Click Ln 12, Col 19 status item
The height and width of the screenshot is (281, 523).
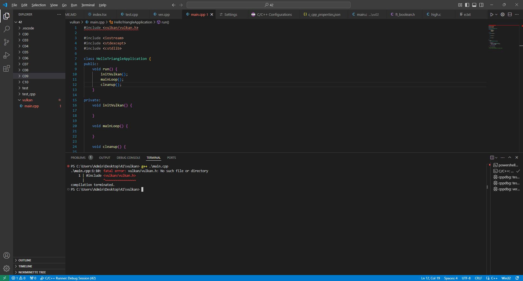pos(430,278)
